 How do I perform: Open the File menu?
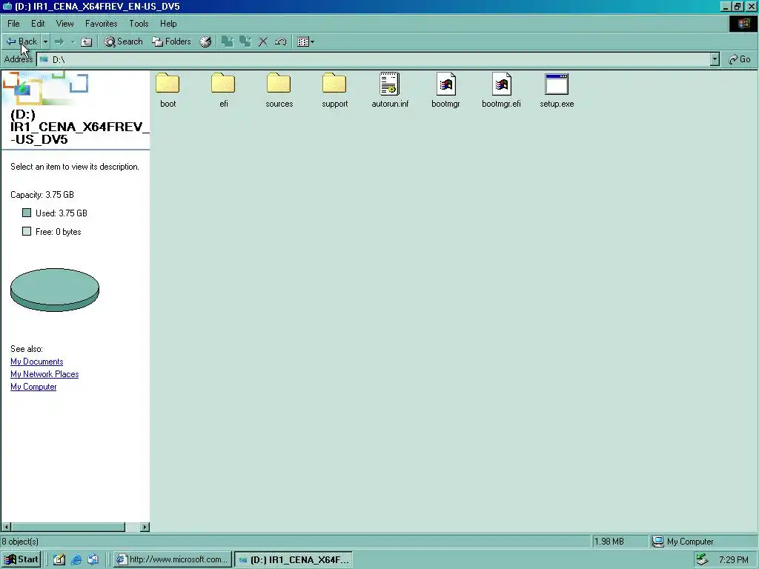(13, 24)
